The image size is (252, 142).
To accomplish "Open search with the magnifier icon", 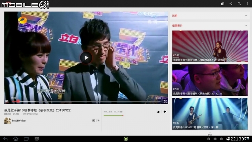I will coord(239,4).
